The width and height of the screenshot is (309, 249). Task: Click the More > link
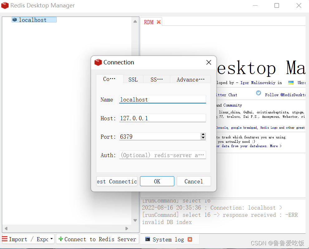(x=276, y=146)
